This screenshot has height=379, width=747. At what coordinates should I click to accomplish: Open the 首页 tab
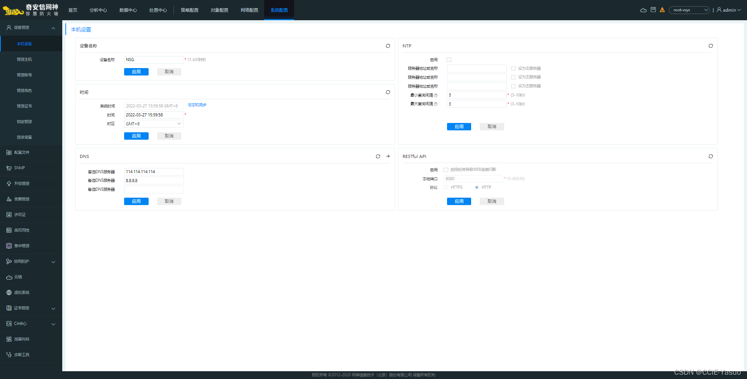pyautogui.click(x=73, y=10)
